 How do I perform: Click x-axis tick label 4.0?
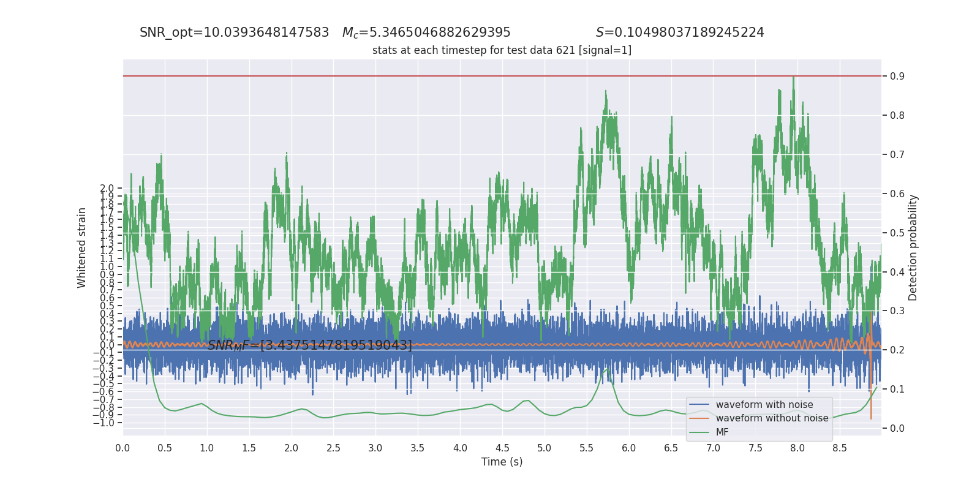click(460, 448)
